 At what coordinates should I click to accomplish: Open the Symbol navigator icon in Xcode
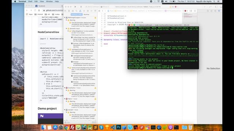click(x=73, y=11)
